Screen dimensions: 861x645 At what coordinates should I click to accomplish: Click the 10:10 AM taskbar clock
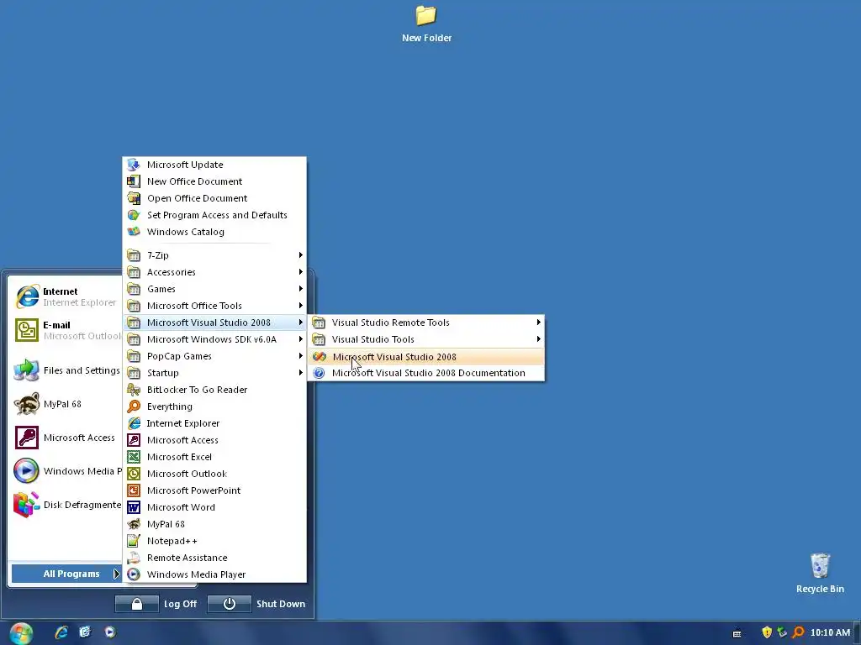point(830,632)
